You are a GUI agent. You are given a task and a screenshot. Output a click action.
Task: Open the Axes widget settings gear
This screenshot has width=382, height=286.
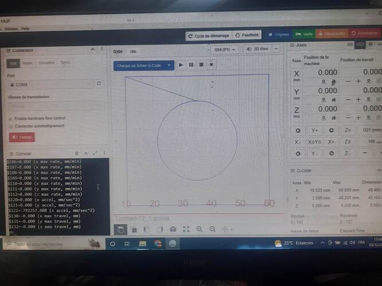click(371, 44)
